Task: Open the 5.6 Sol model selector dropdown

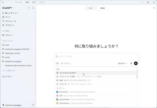Action: coord(123,63)
